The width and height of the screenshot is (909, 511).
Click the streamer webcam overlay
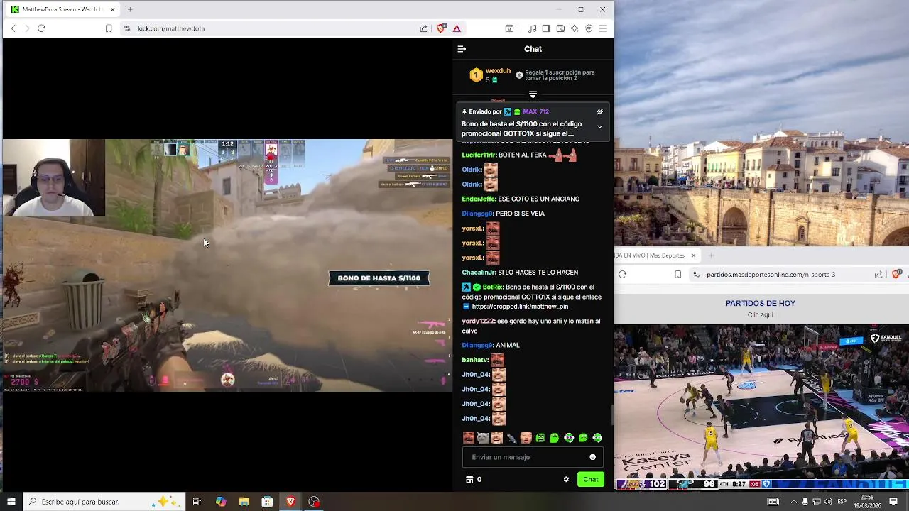click(54, 177)
